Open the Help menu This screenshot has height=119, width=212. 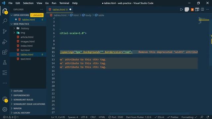[x=75, y=3]
